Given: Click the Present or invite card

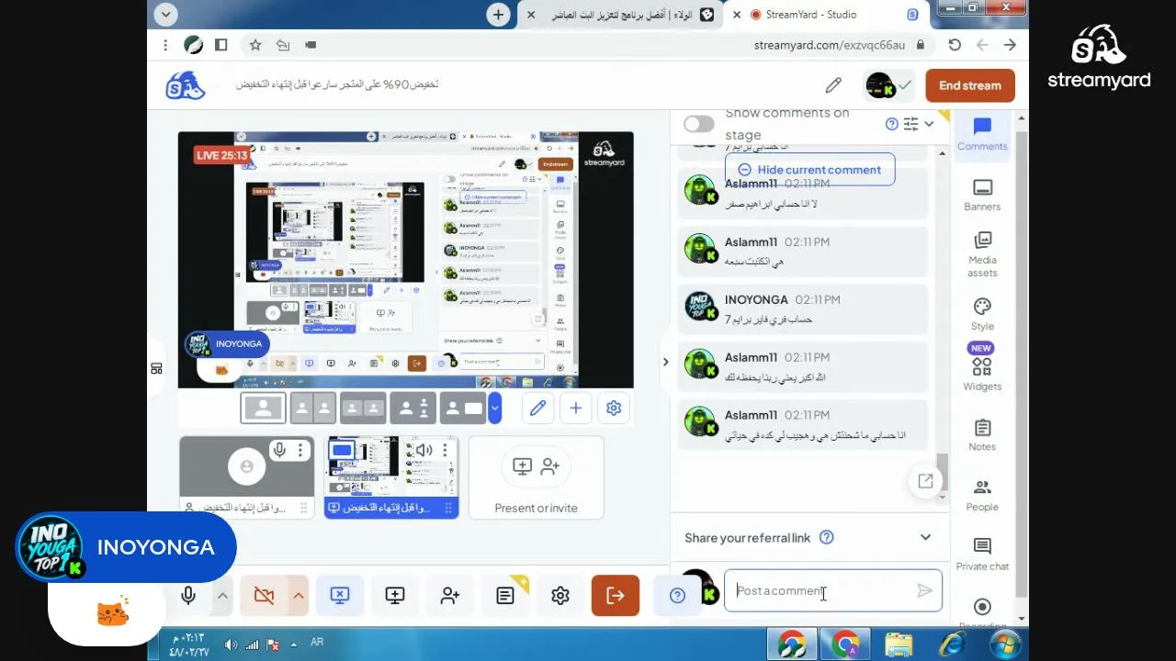Looking at the screenshot, I should pos(537,477).
